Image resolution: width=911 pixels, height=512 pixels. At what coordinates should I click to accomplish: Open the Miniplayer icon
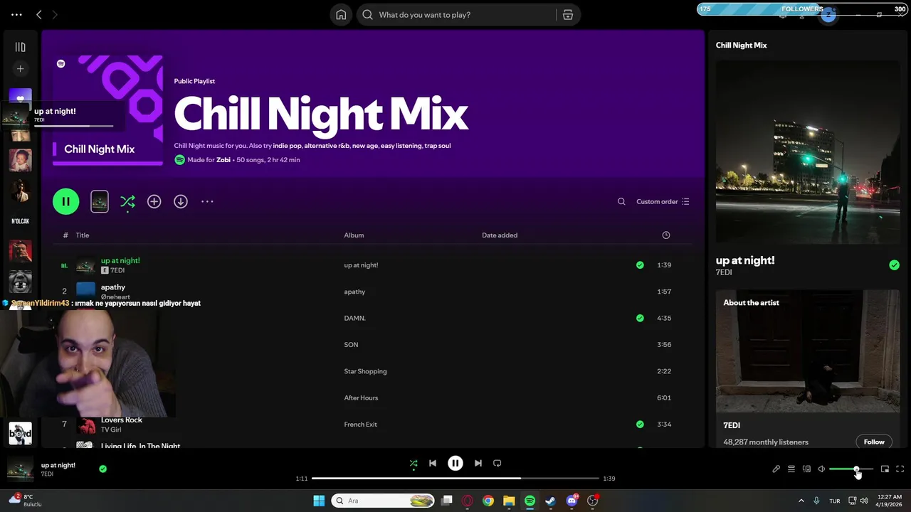(885, 469)
